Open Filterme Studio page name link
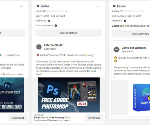This screenshot has height=125, width=150. (54, 45)
